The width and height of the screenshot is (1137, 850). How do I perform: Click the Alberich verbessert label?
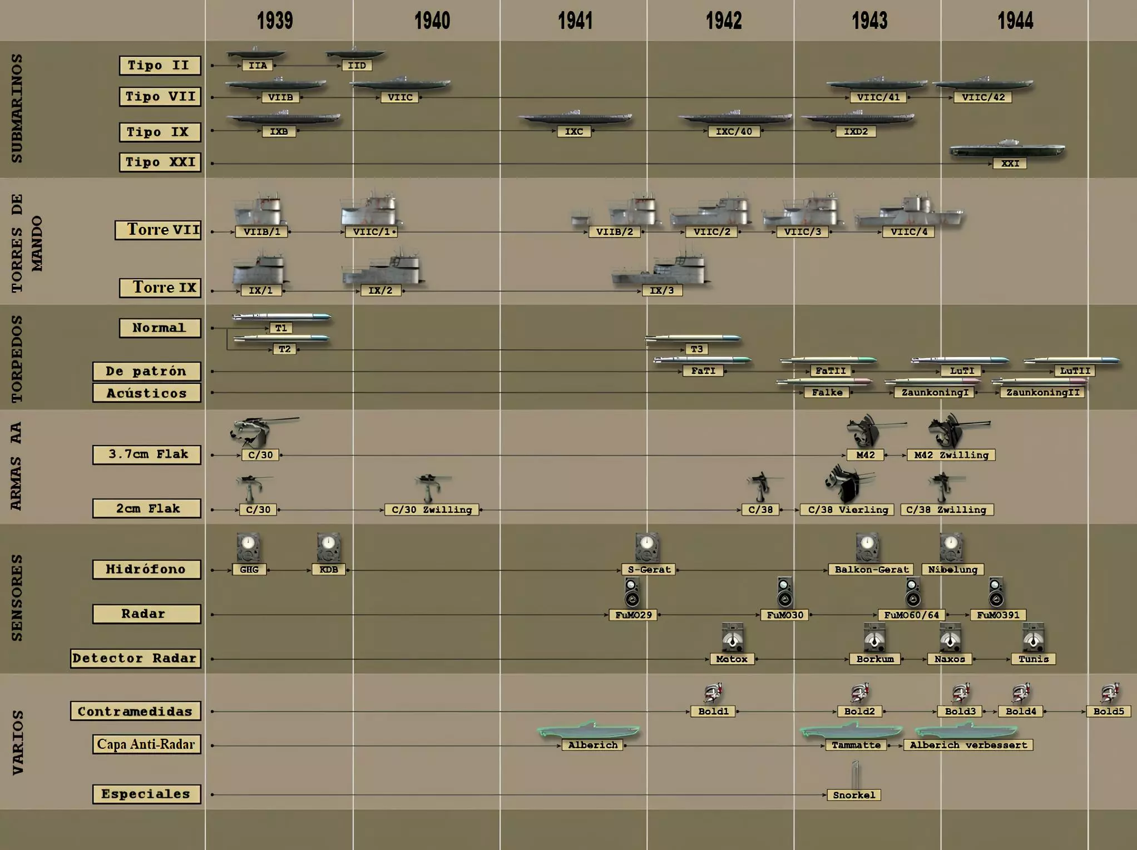point(968,745)
